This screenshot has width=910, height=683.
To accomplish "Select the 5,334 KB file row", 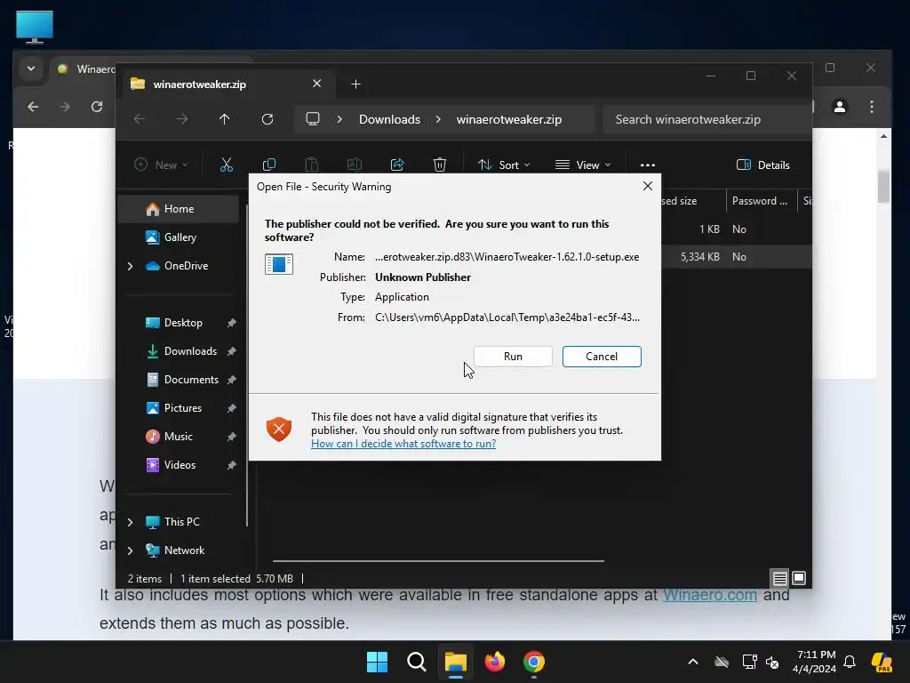I will click(736, 257).
